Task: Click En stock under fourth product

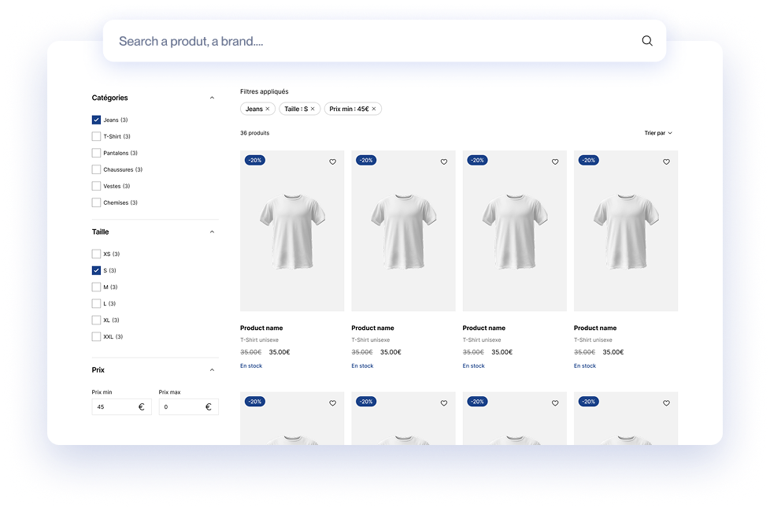Action: [x=585, y=366]
